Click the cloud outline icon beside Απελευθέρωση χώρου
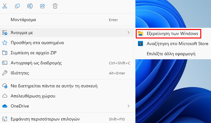This screenshot has width=211, height=123. click(x=5, y=96)
